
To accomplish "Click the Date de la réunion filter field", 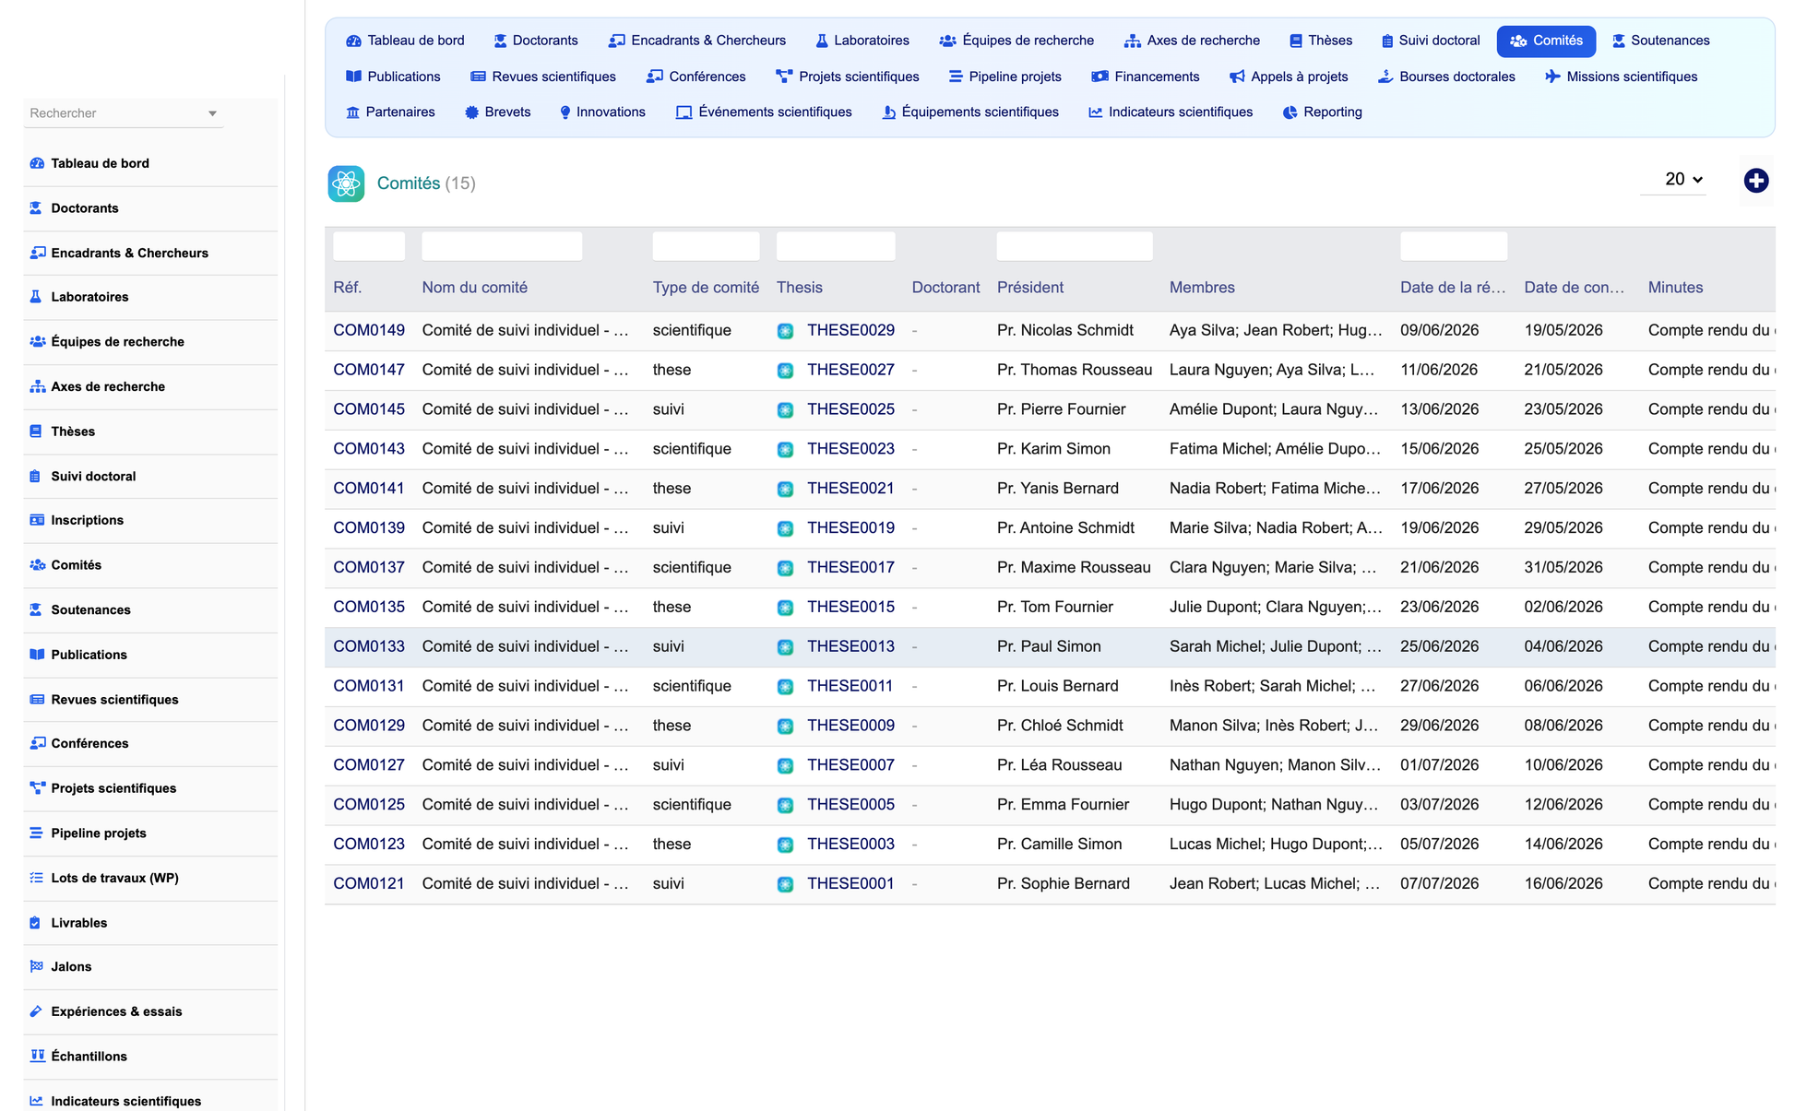I will click(x=1454, y=246).
